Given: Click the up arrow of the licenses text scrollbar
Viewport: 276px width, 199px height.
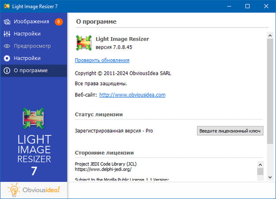Looking at the screenshot, I should [260, 164].
